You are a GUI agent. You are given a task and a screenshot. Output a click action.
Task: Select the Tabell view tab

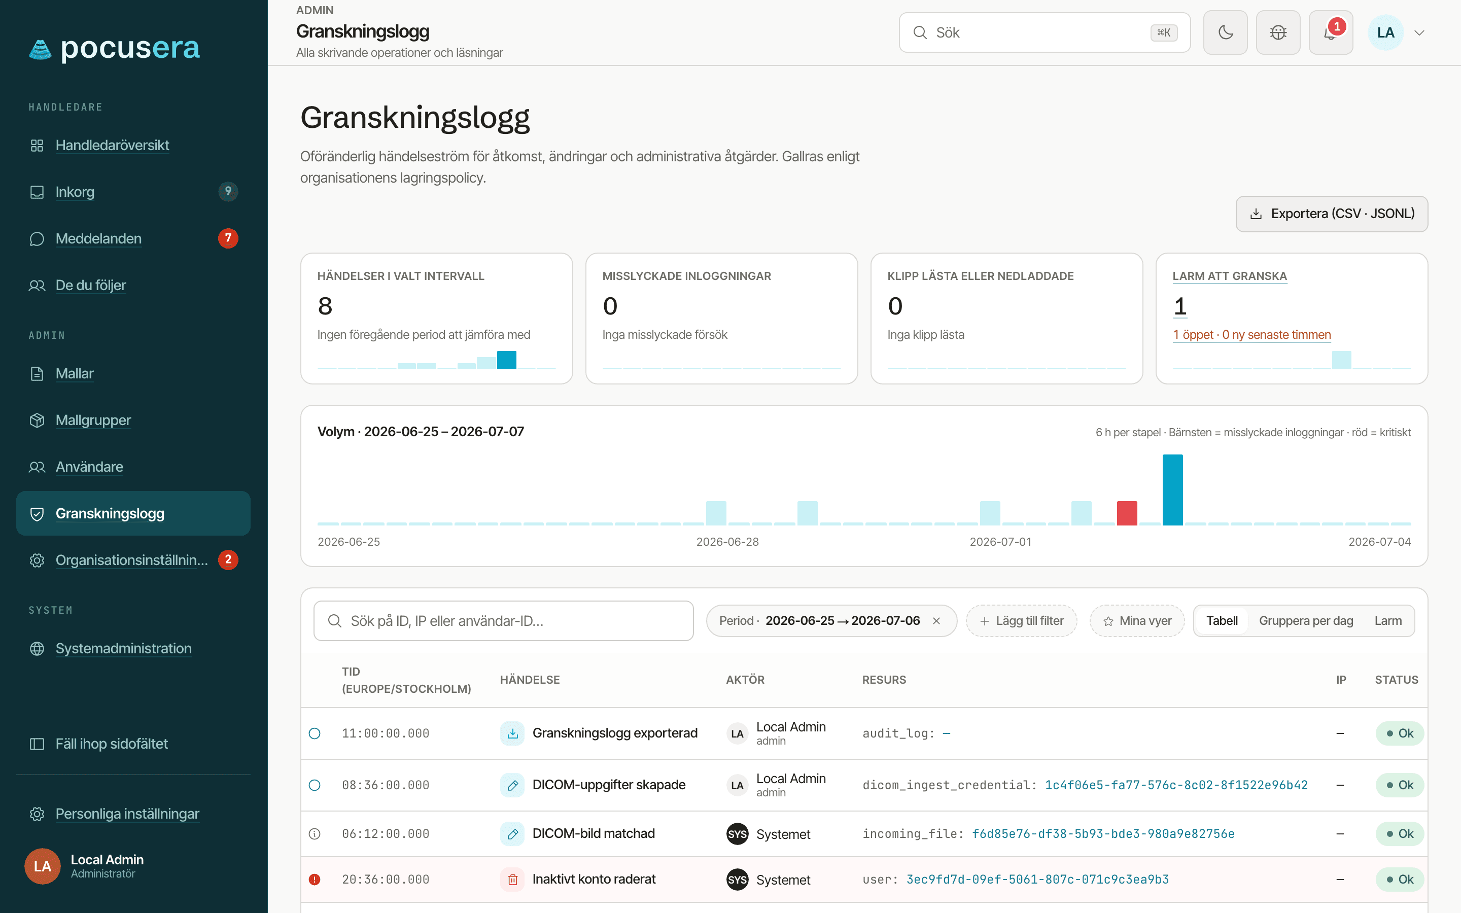tap(1222, 621)
